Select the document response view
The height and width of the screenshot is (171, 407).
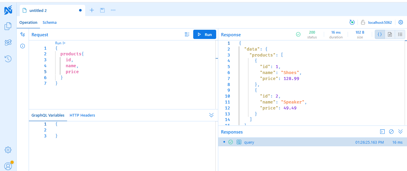point(390,34)
